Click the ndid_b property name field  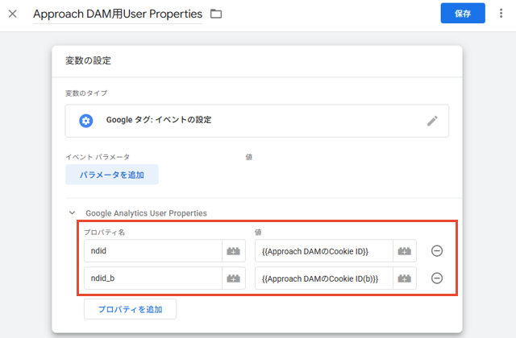[x=153, y=278]
